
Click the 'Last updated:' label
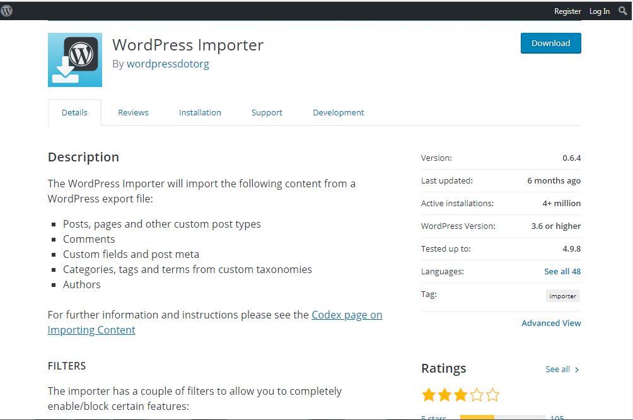tap(446, 180)
